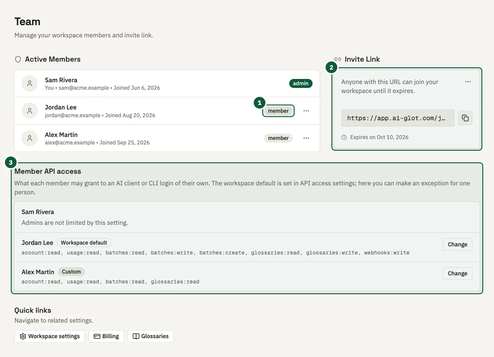Click the book icon in Glossaries

click(x=136, y=336)
